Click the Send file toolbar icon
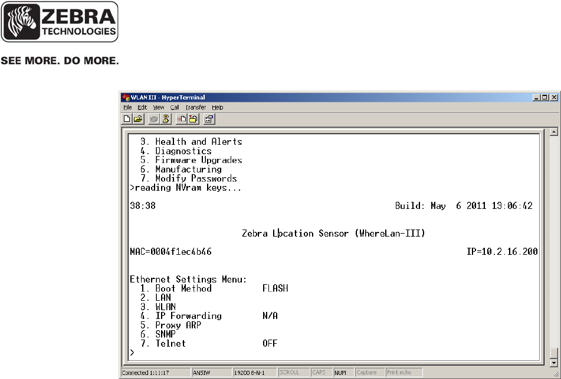Viewport: 561px width, 379px height. 182,119
